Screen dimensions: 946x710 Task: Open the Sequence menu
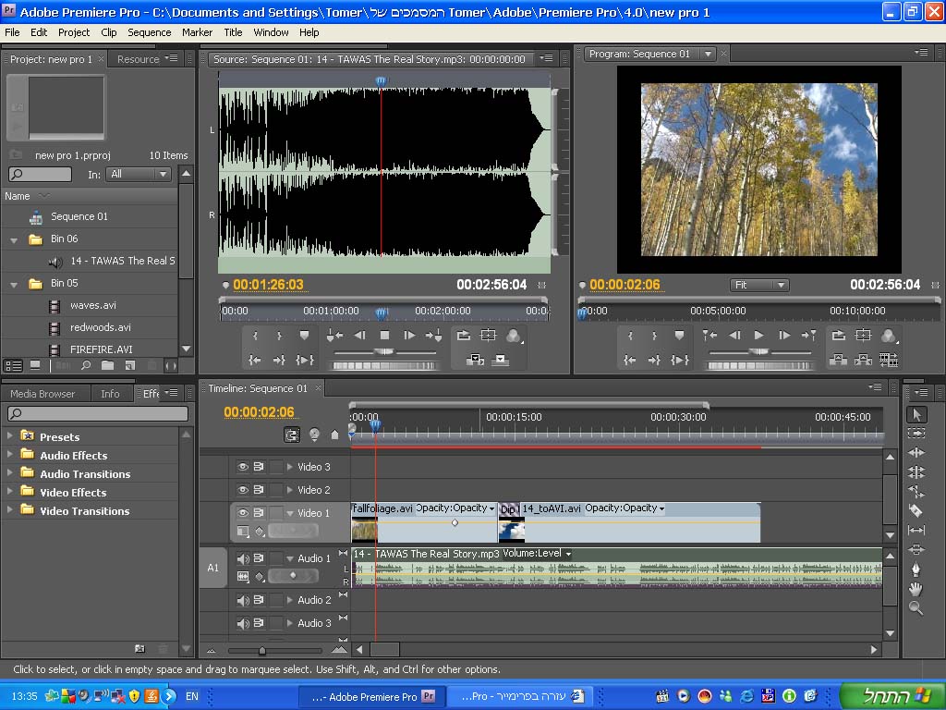pos(149,31)
